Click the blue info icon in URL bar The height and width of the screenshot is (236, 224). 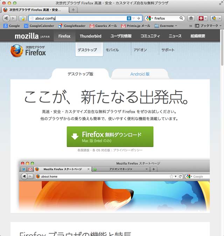click(129, 18)
